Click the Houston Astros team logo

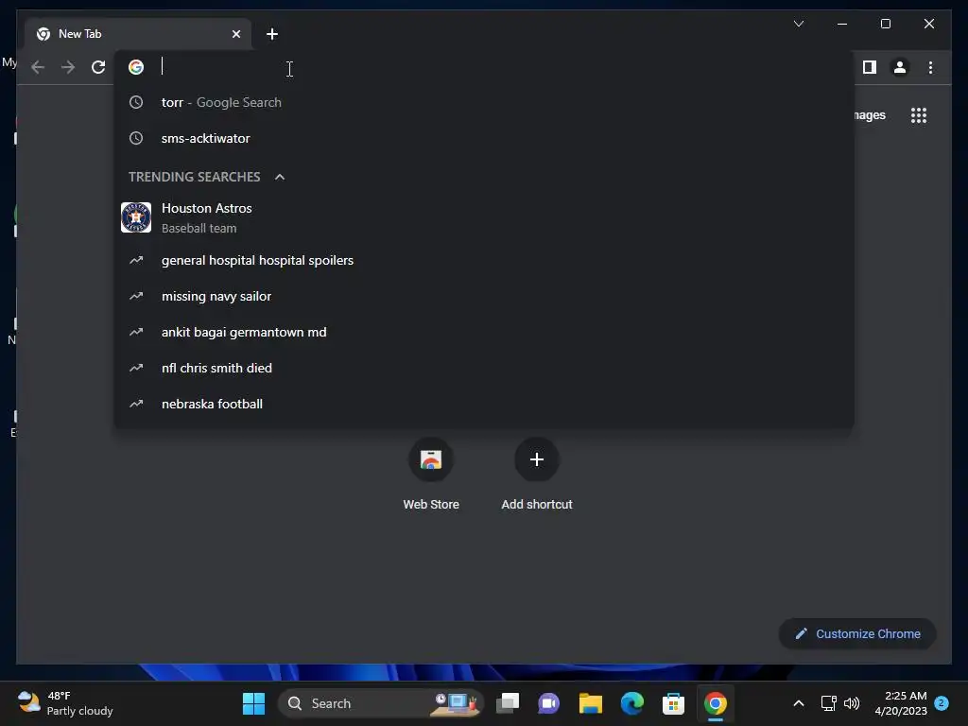[136, 217]
